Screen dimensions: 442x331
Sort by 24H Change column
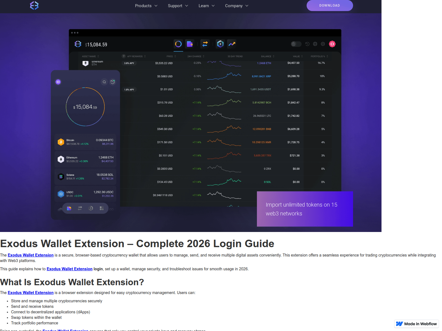pyautogui.click(x=196, y=56)
